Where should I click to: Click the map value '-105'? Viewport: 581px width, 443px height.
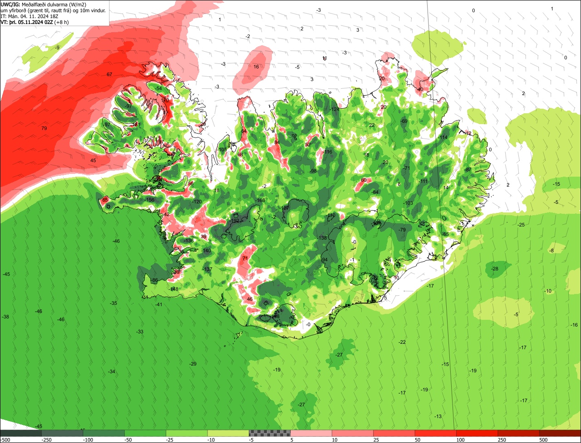click(x=222, y=149)
